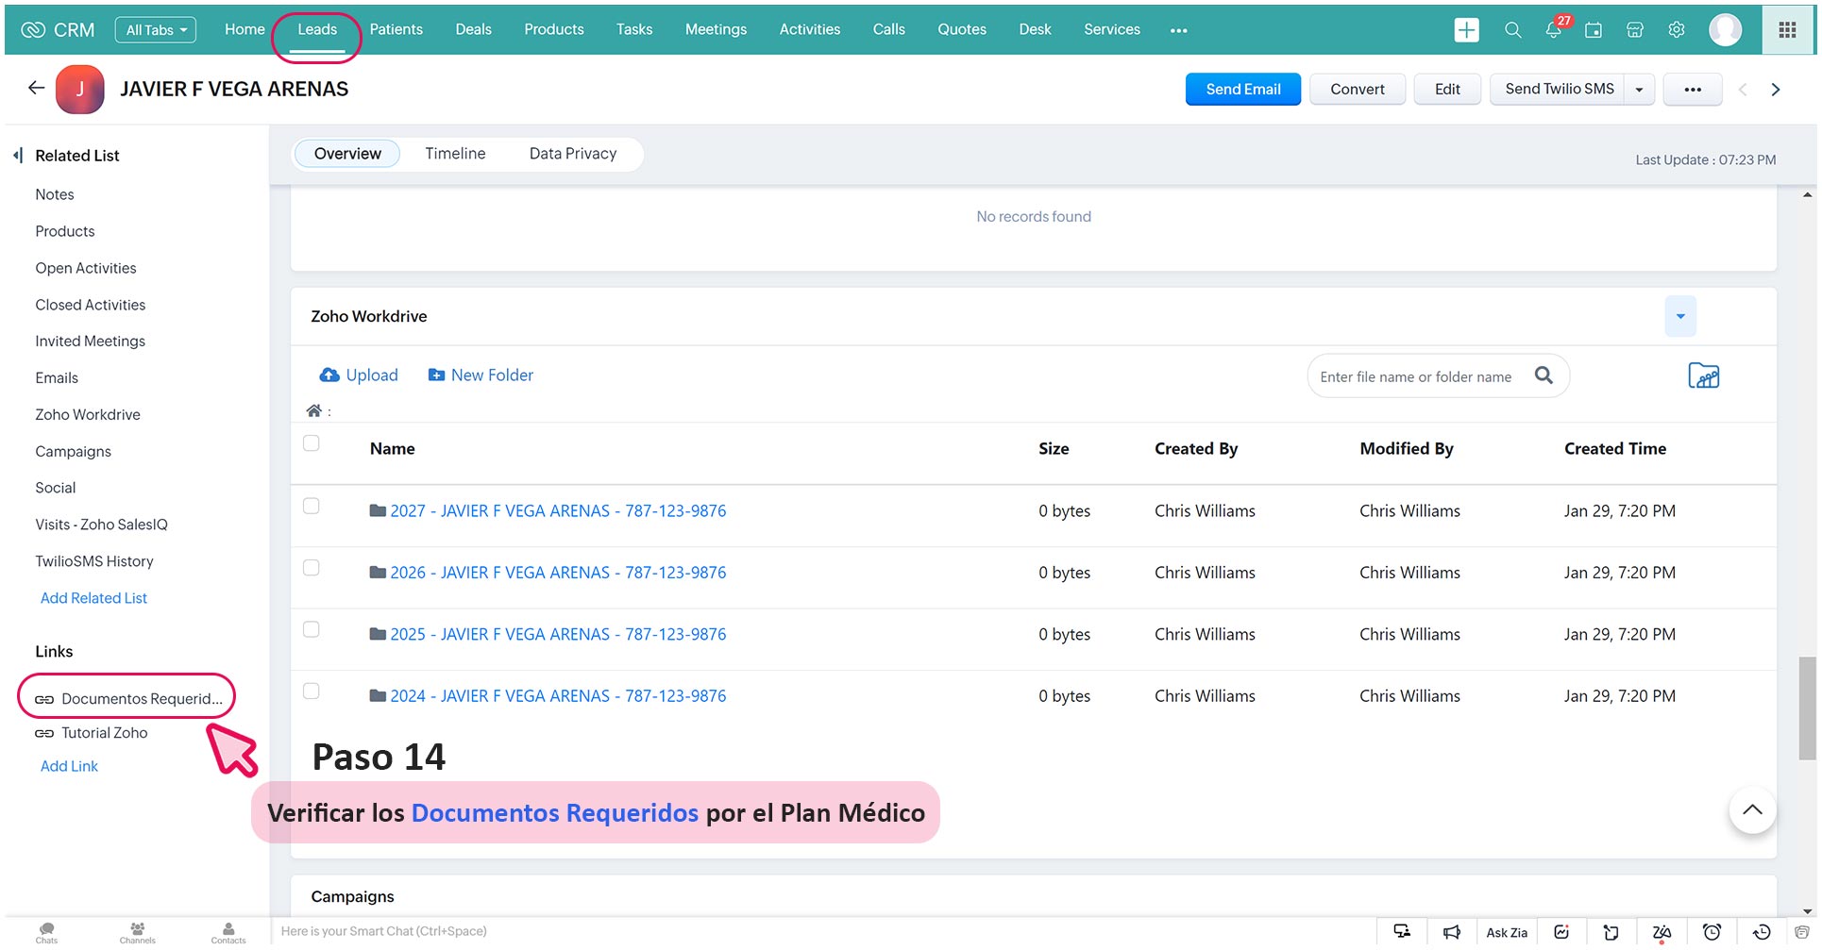Open the search magnifier in top bar

1512,30
